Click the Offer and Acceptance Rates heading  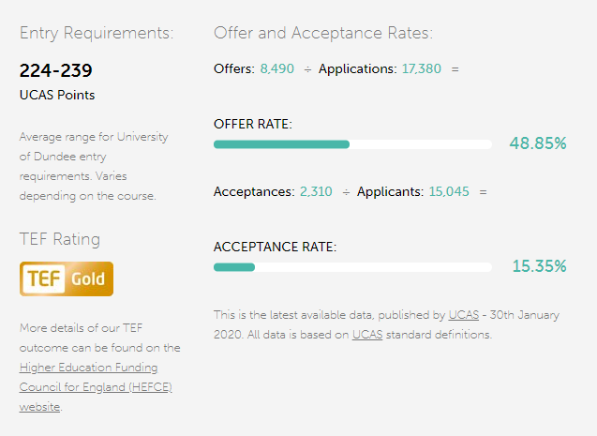click(323, 33)
